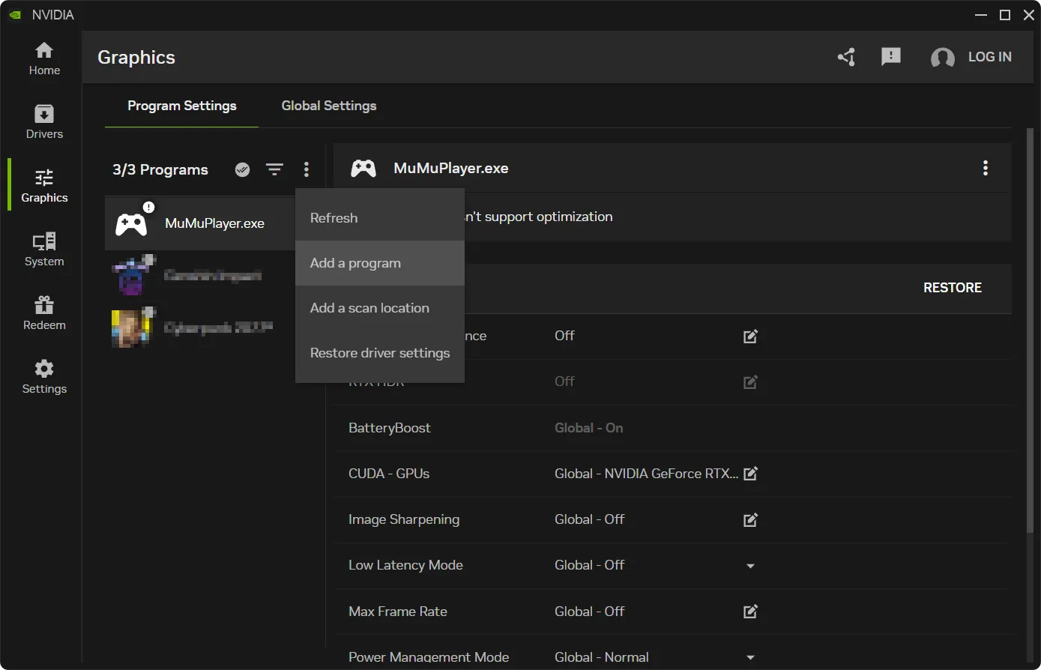Edit the Image Sharpening setting

point(750,519)
